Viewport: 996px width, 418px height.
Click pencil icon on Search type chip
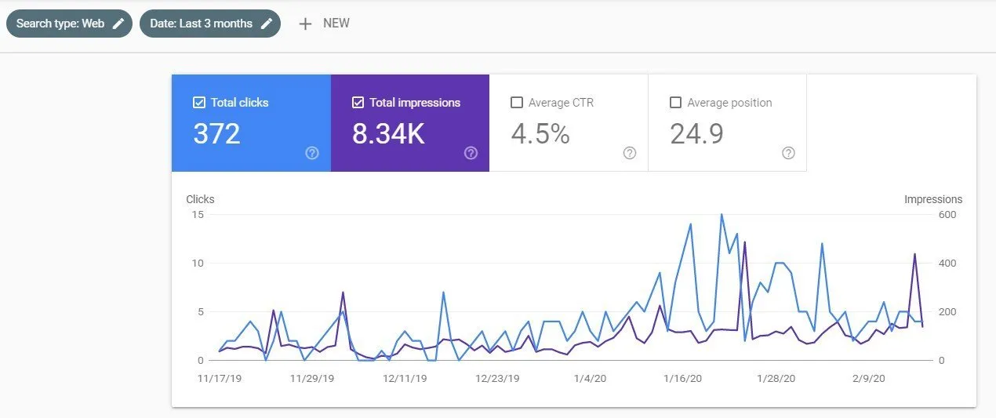click(x=118, y=24)
